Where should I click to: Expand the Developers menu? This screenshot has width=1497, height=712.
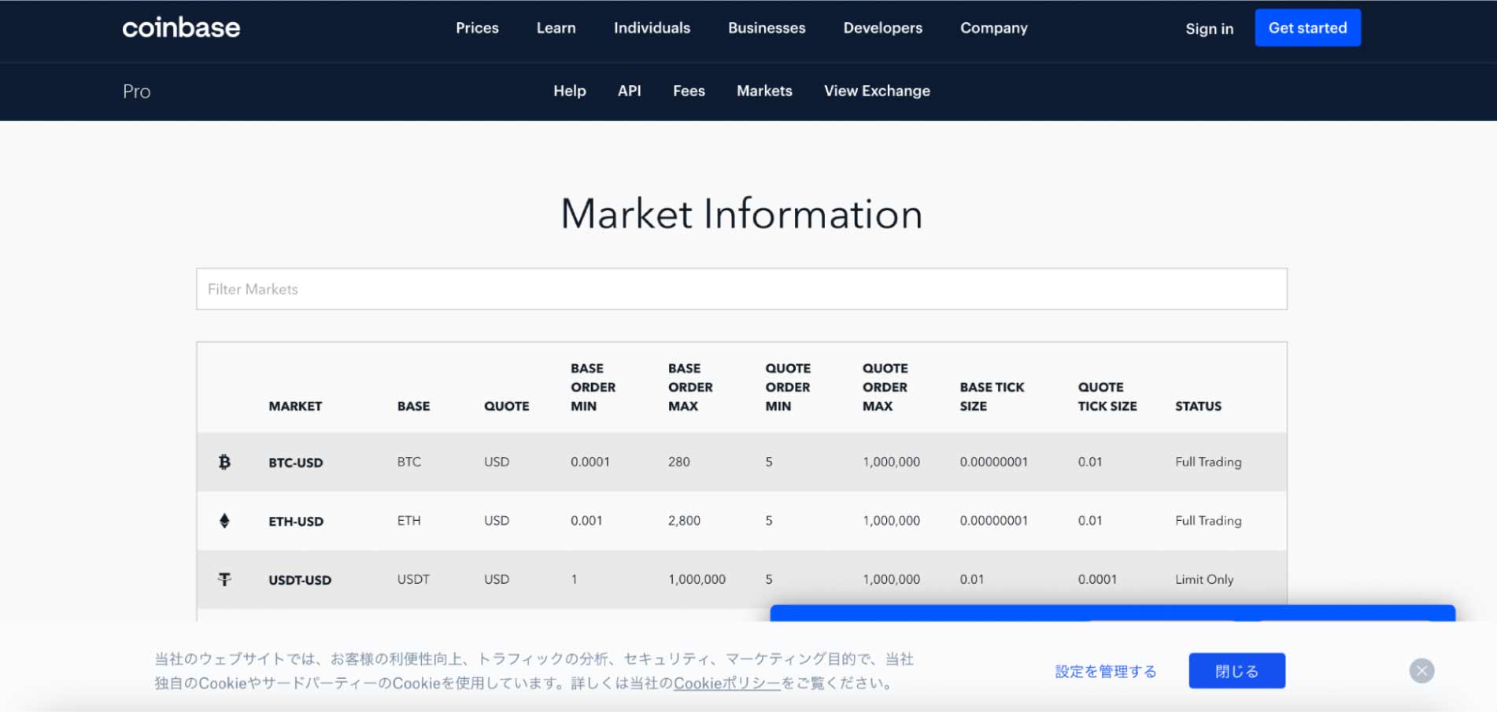[882, 28]
